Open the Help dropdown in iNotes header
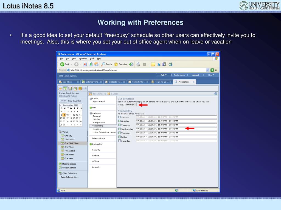 coord(211,75)
